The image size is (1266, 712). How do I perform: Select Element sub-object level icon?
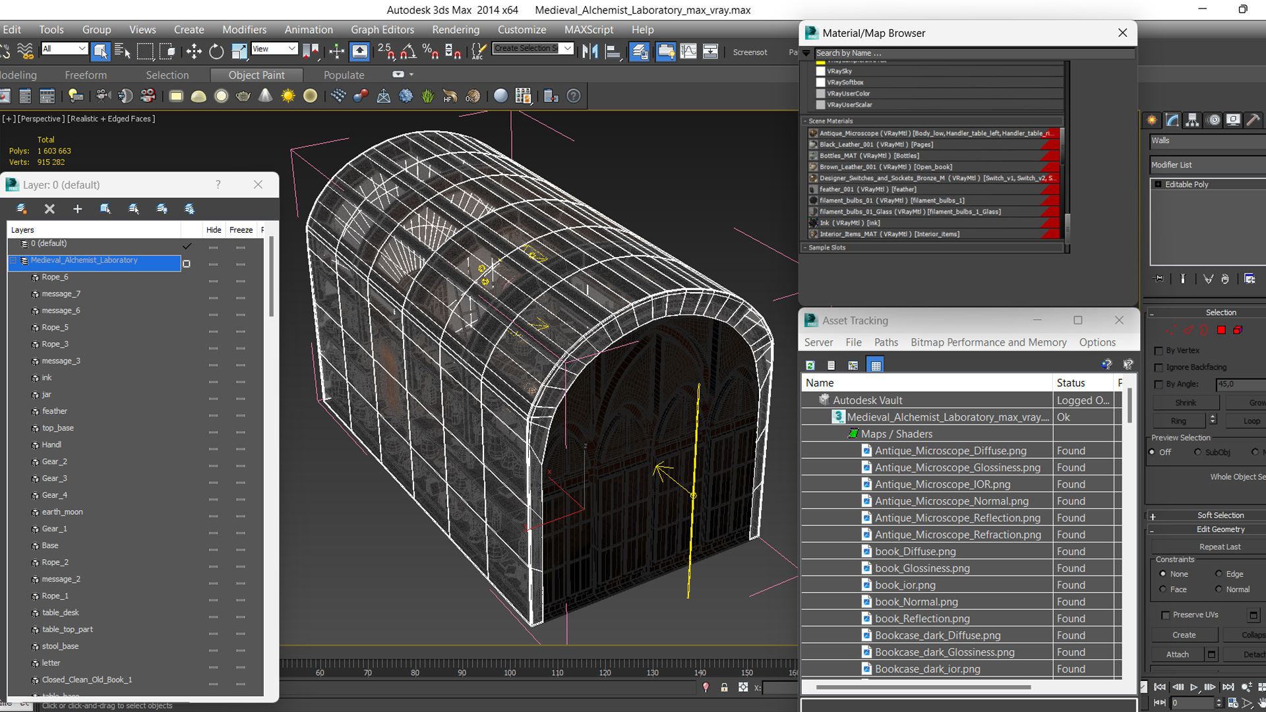(x=1238, y=330)
